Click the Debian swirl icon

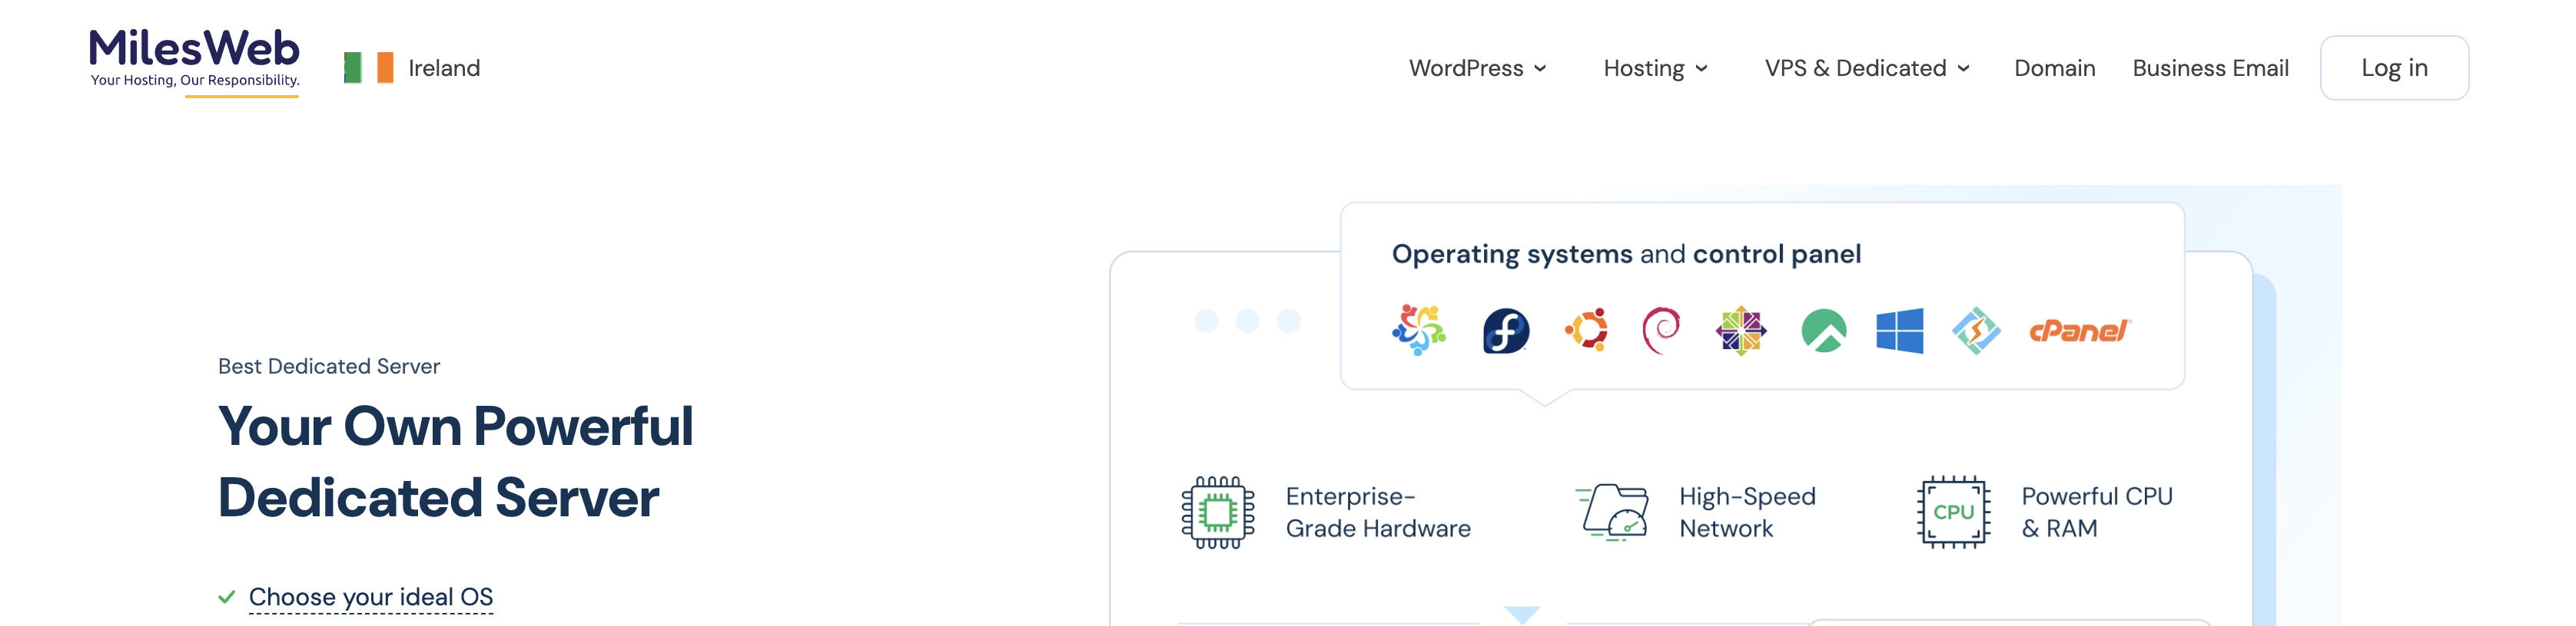pos(1661,331)
